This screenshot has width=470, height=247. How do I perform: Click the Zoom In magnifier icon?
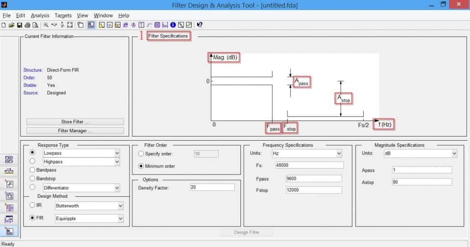(46, 25)
